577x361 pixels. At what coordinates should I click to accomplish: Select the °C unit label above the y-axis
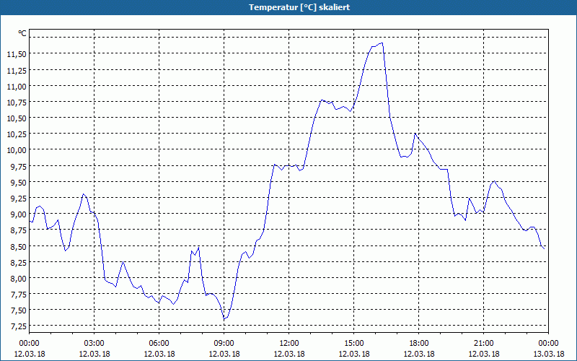[22, 33]
